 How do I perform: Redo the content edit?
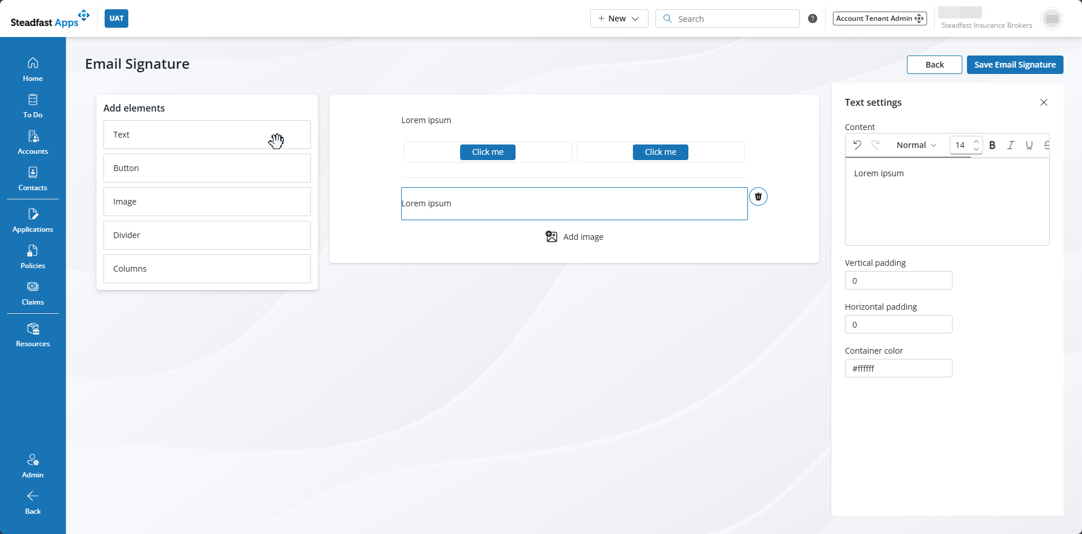(x=876, y=145)
